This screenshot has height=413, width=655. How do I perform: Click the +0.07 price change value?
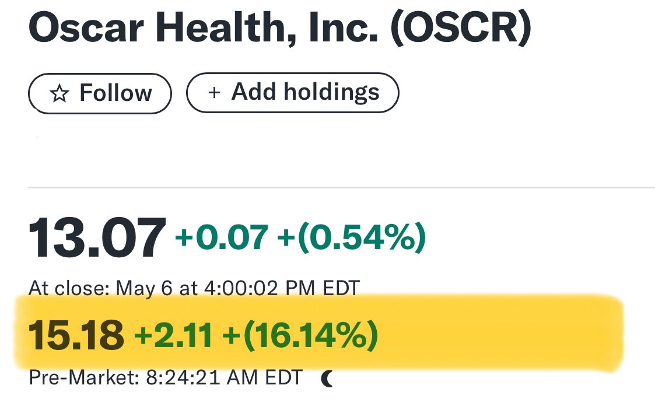pos(222,238)
